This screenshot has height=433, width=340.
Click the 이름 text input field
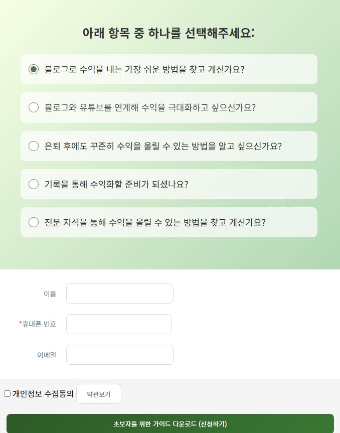coord(120,294)
